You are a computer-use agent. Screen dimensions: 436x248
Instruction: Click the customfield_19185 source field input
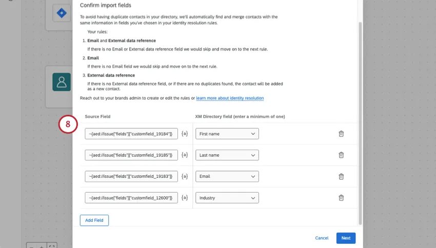click(131, 155)
